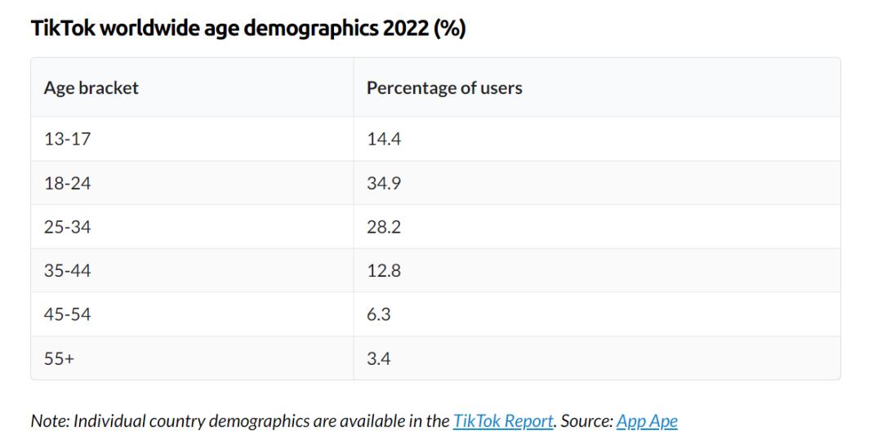Select the 14.4 percentage value
The width and height of the screenshot is (882, 444).
[384, 139]
